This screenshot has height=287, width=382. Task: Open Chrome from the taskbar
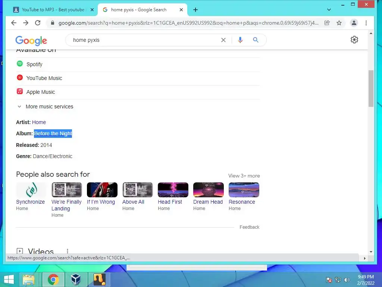coord(53,280)
